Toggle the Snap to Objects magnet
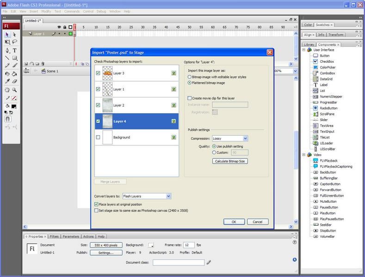Image resolution: width=365 pixels, height=277 pixels. [x=8, y=119]
